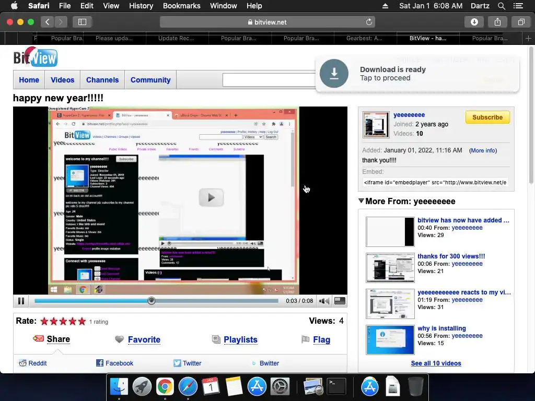Collapse the More From yeeeeeeee section

[x=361, y=201]
